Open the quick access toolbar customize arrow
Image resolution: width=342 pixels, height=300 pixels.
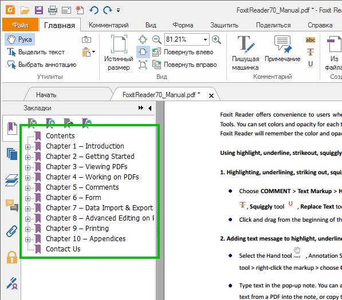point(118,10)
